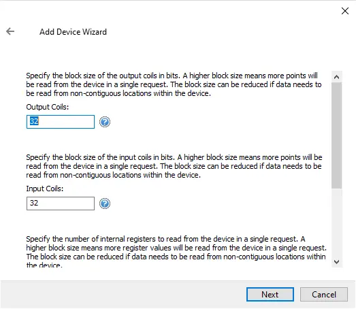
Task: Open help for Input Coils setting
Action: pyautogui.click(x=105, y=204)
